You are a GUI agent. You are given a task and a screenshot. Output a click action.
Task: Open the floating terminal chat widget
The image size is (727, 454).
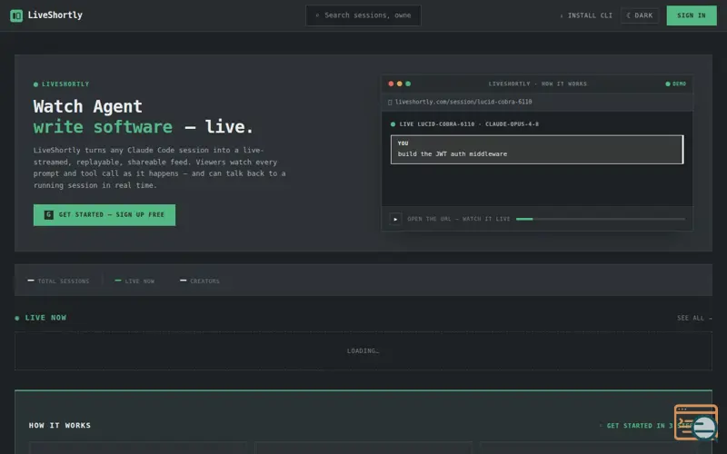[x=696, y=422]
